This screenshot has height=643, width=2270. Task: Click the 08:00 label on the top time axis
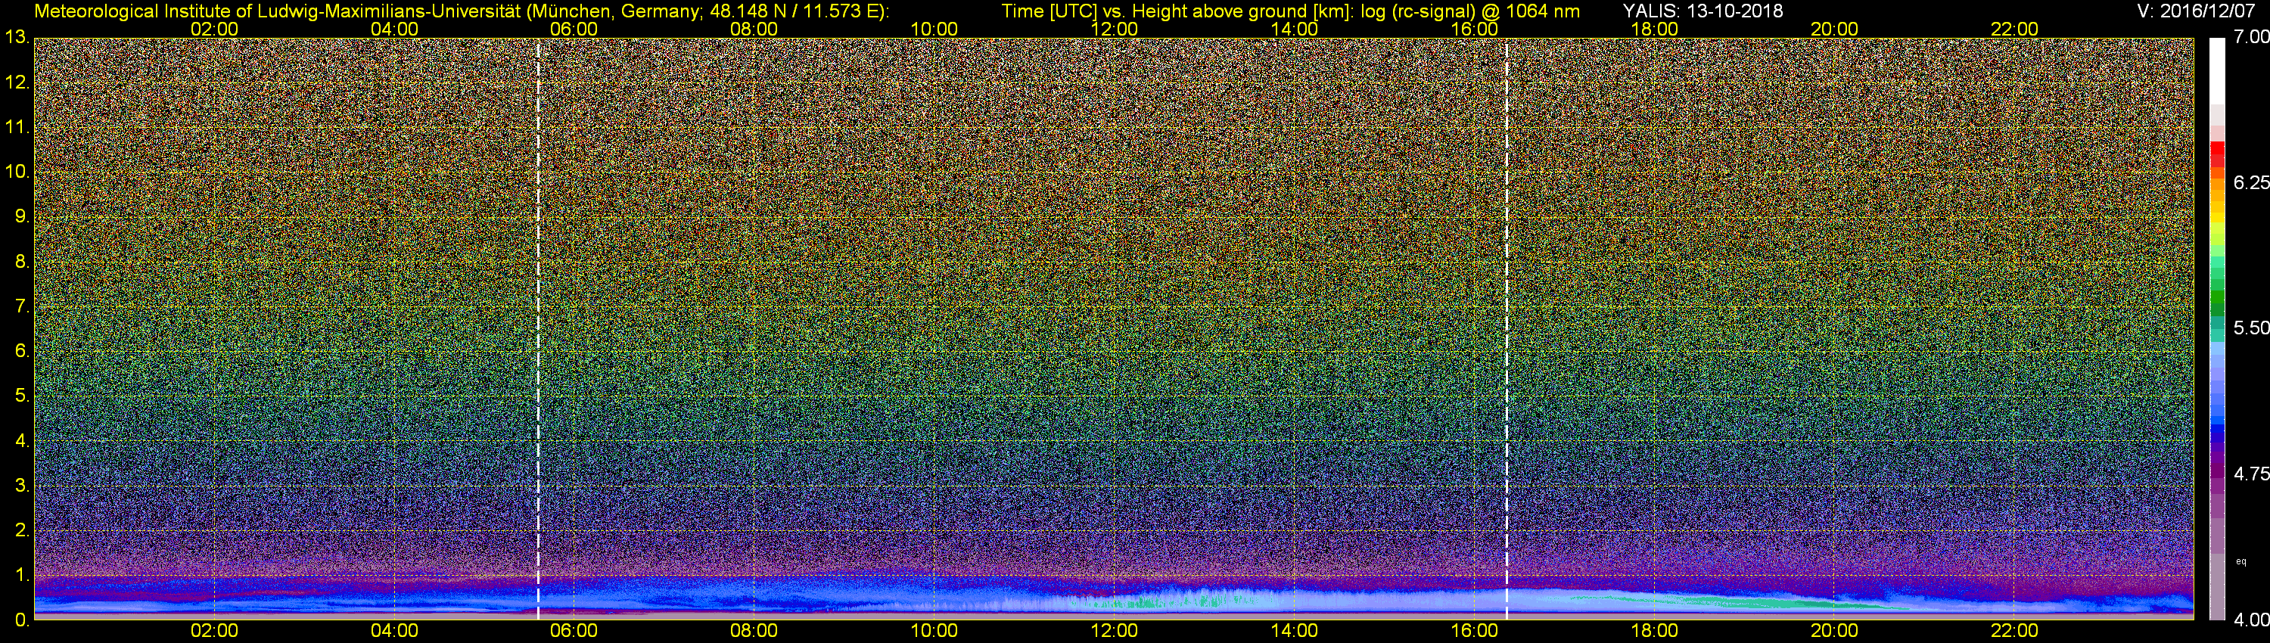[754, 29]
